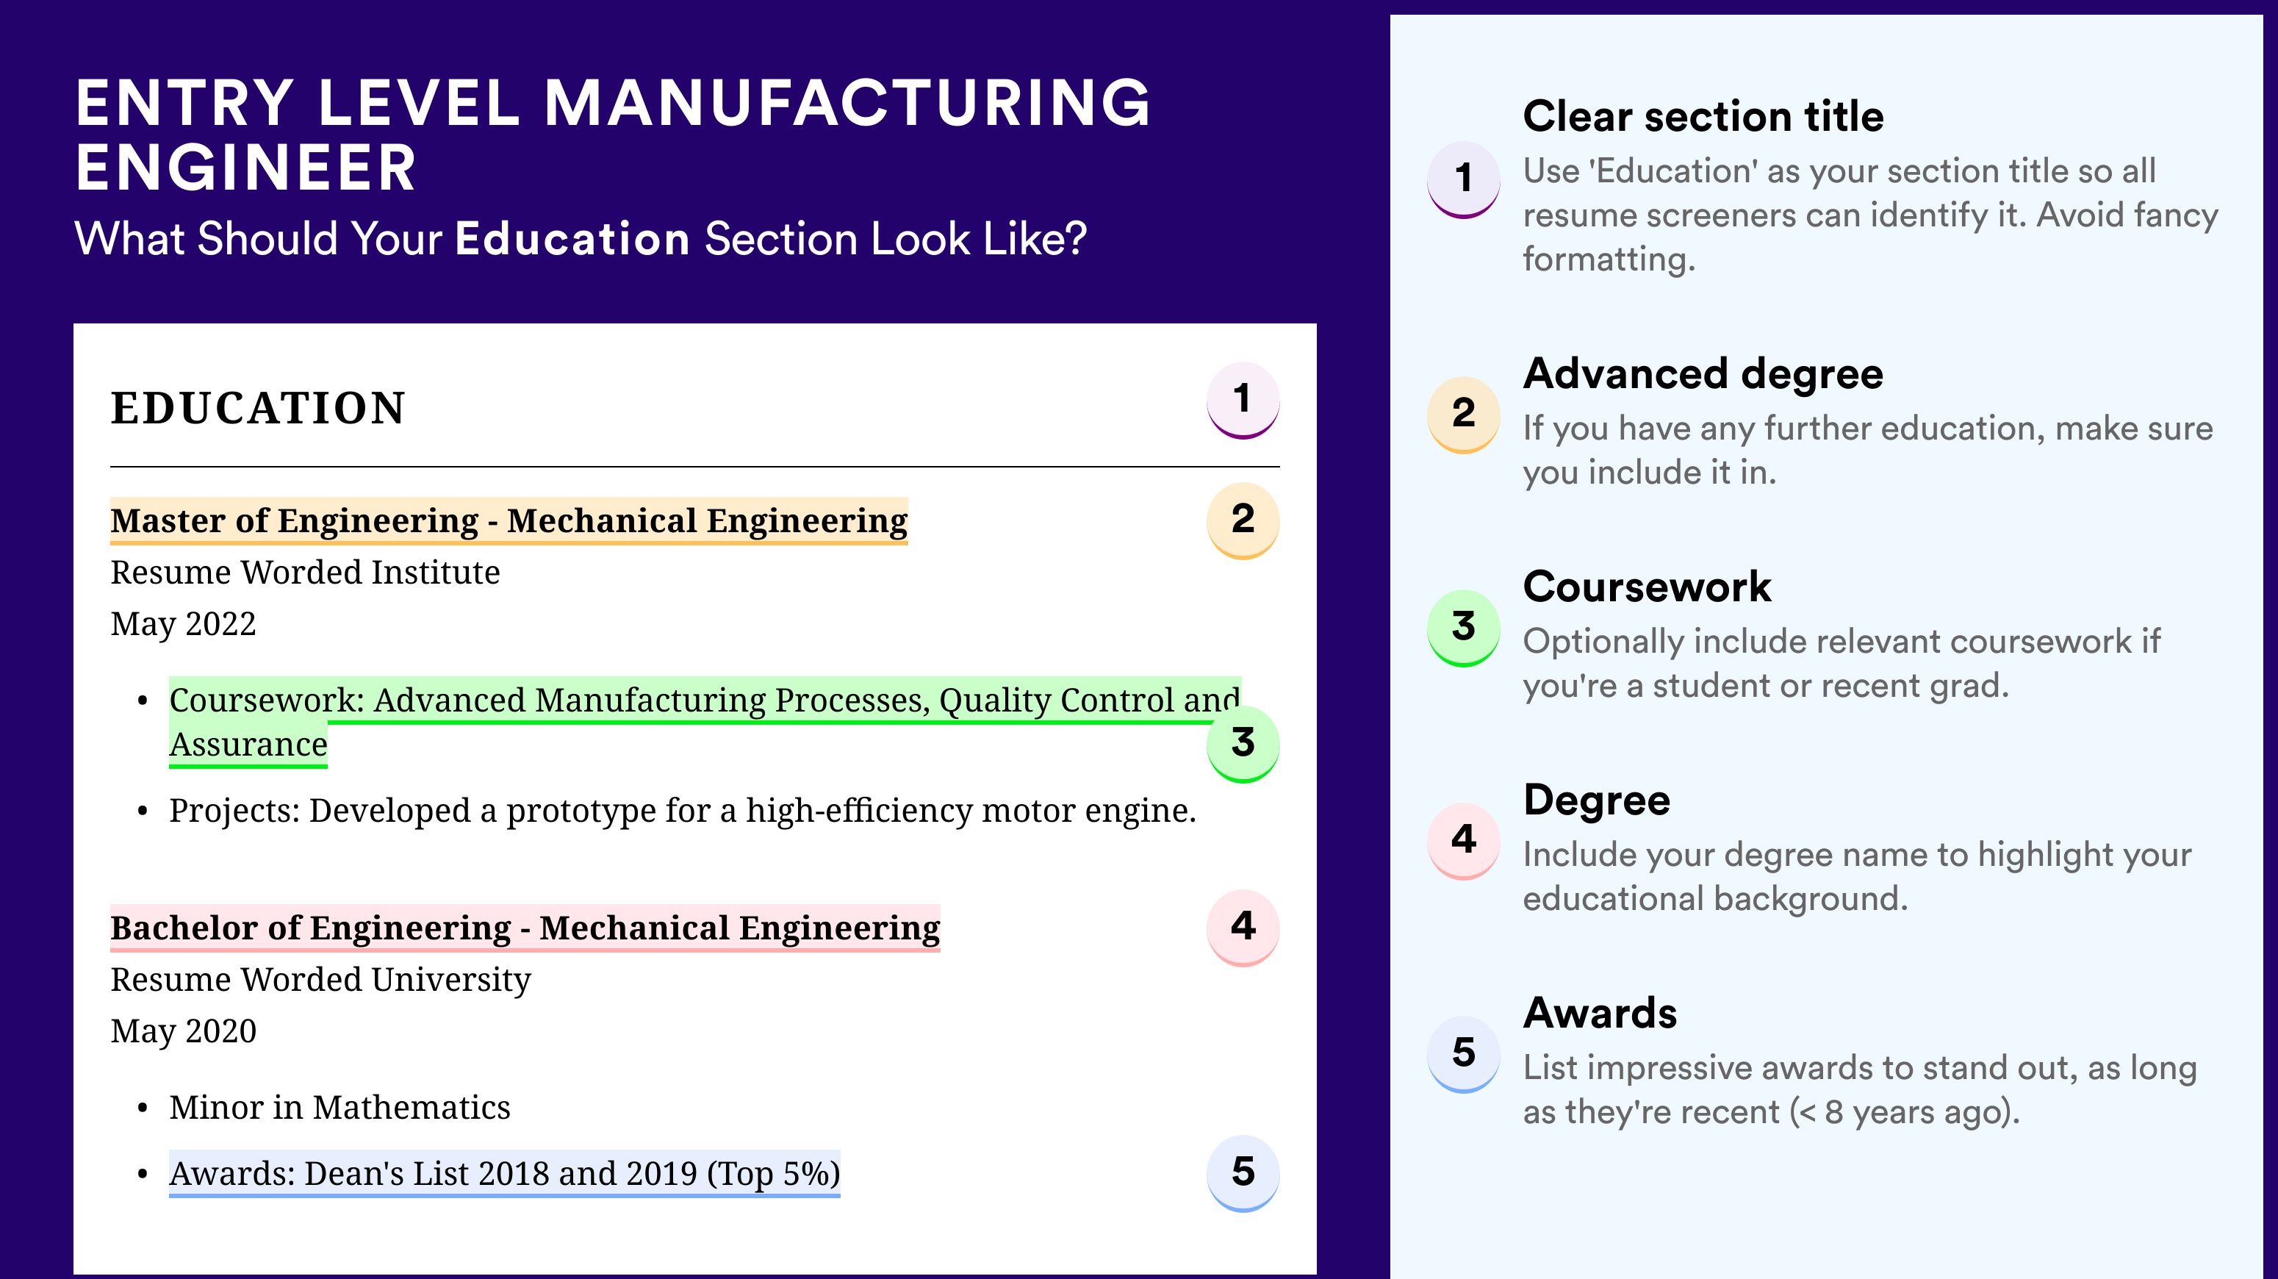The image size is (2278, 1279).
Task: Click the purple number 1 badge beside EDUCATION
Action: [x=1243, y=400]
